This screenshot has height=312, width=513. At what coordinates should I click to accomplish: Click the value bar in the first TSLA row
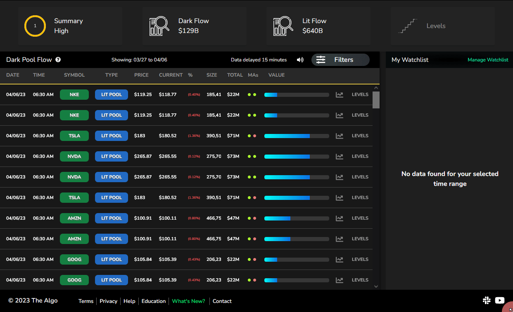297,136
